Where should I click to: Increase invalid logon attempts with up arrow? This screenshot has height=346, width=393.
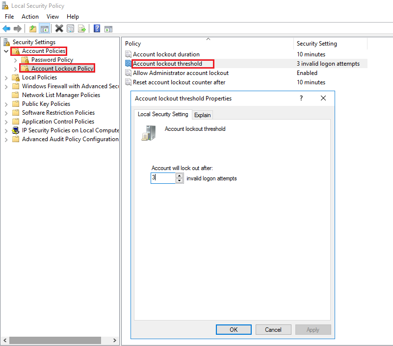pyautogui.click(x=180, y=175)
